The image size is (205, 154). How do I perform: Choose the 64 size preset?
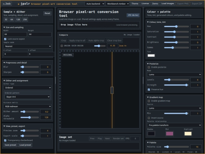click(x=12, y=19)
